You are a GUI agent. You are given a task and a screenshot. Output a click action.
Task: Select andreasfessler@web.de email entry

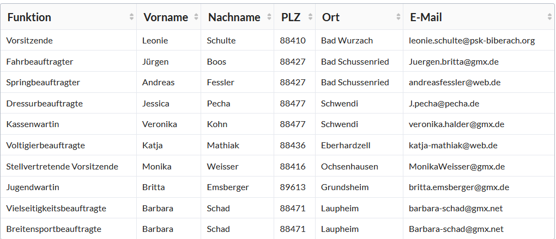click(x=455, y=83)
